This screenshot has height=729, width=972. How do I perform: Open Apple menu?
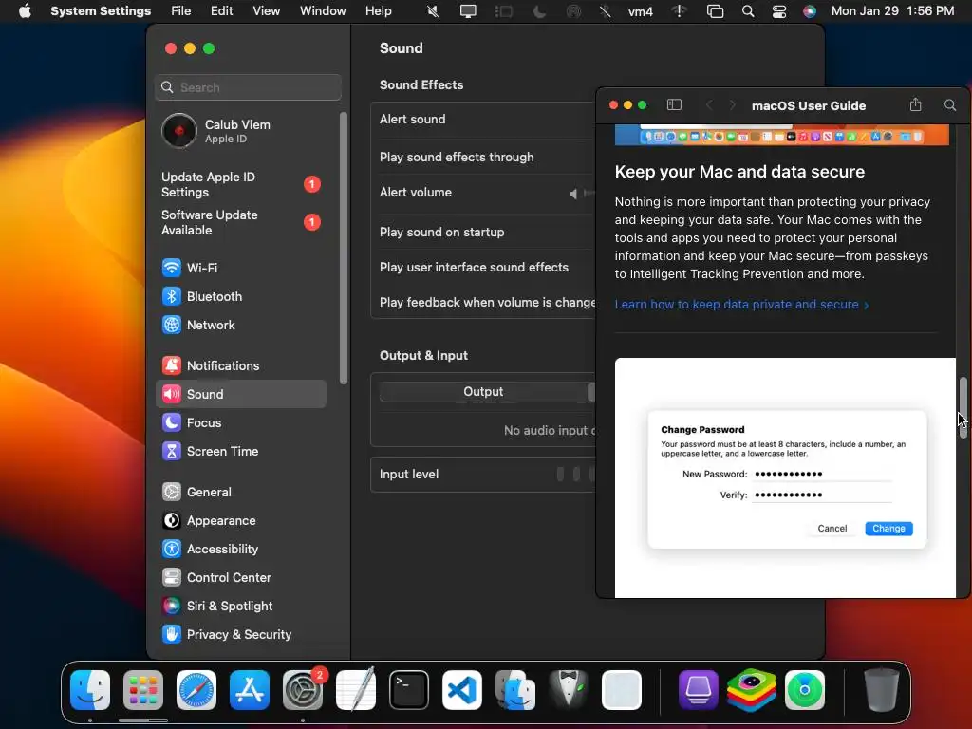[25, 11]
